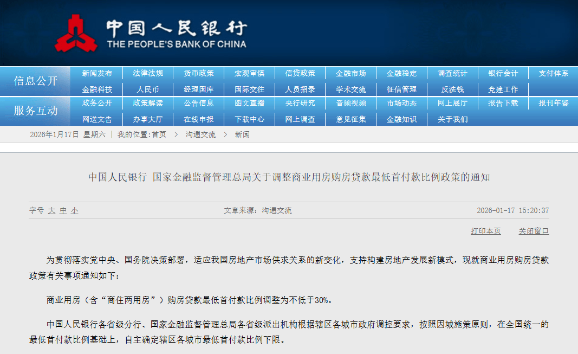Click the People's Bank of China red logo
The image size is (578, 354).
tap(76, 34)
